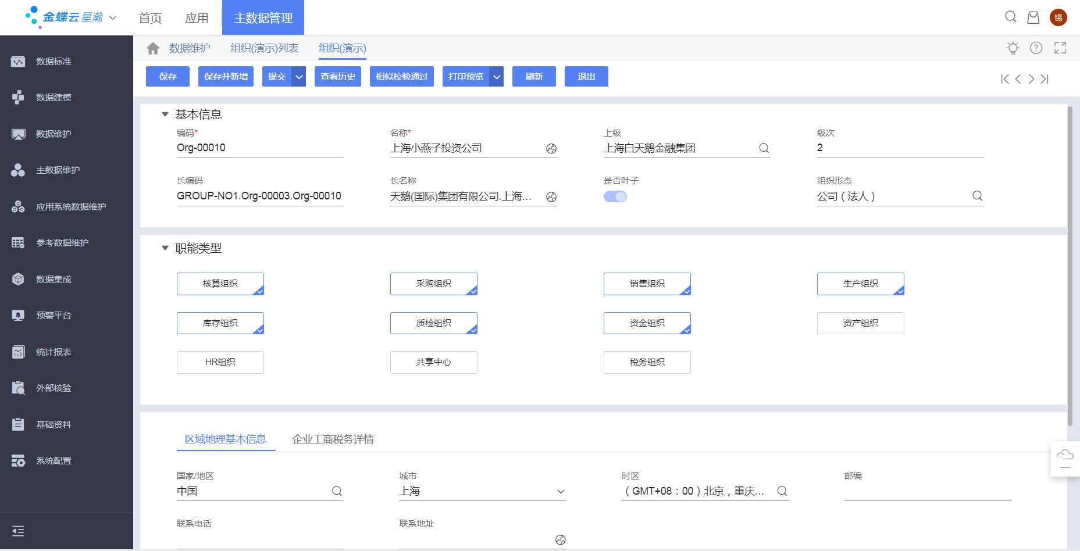Click the 查看历史 button

pyautogui.click(x=338, y=77)
